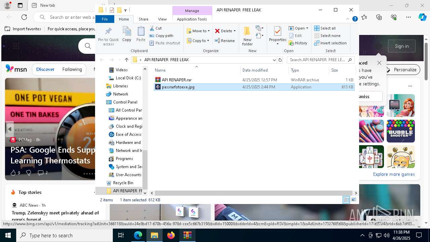This screenshot has width=430, height=242.
Task: Click horizontal scrollbar right arrow
Action: 356,193
